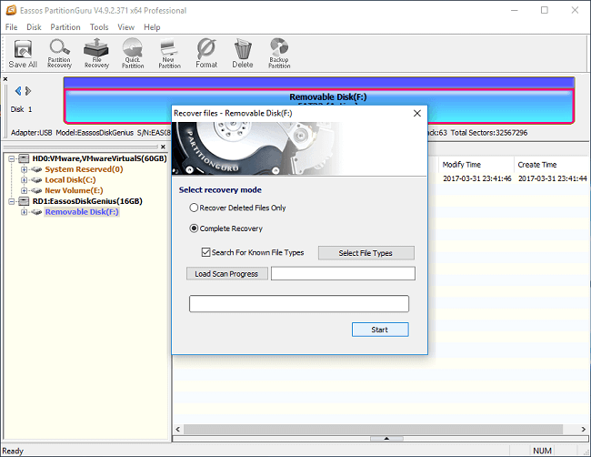Click the Format toolbar icon
This screenshot has width=591, height=457.
(206, 54)
